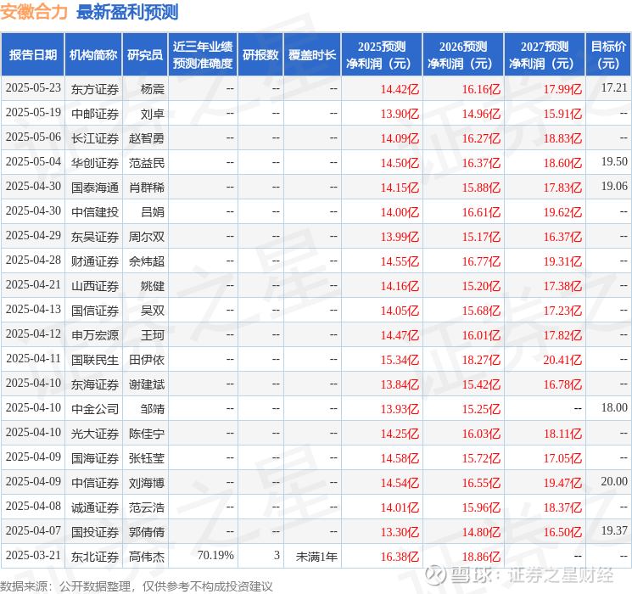Screen dimensions: 632x594
Task: Click the target price 18.00
Action: (x=614, y=407)
